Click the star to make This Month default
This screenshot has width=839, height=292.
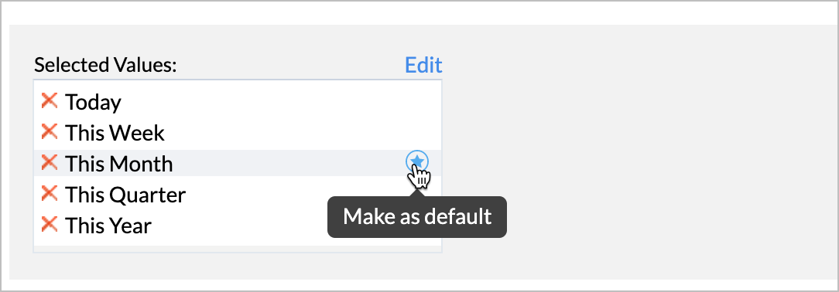[417, 161]
